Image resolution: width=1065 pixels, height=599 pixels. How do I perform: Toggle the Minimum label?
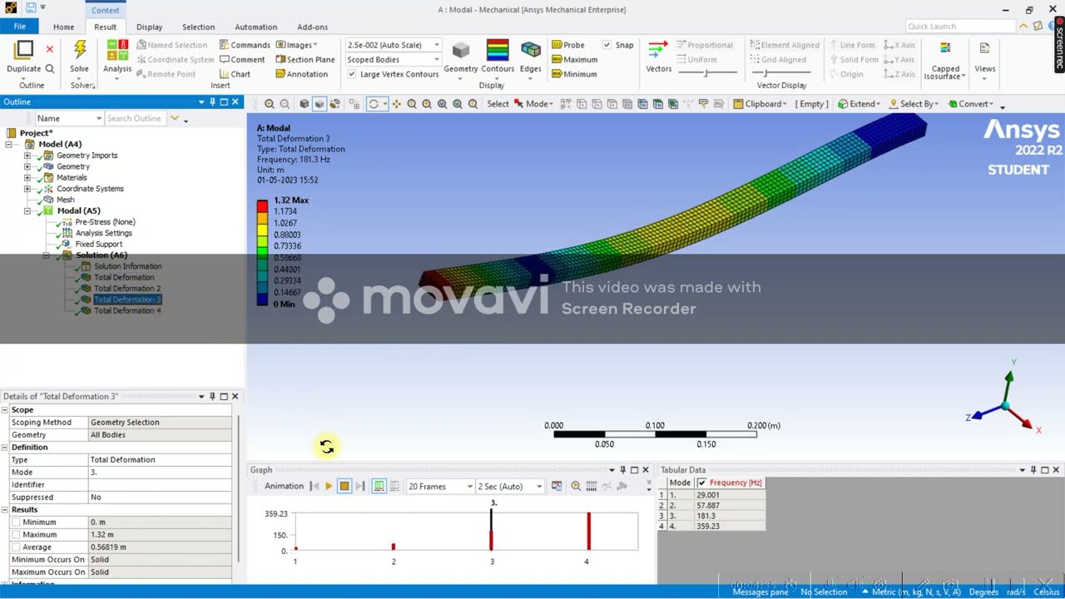coord(573,74)
